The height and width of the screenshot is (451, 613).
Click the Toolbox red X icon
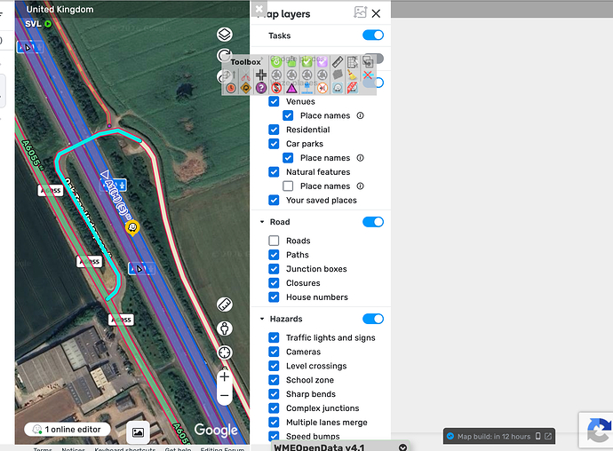[x=368, y=75]
